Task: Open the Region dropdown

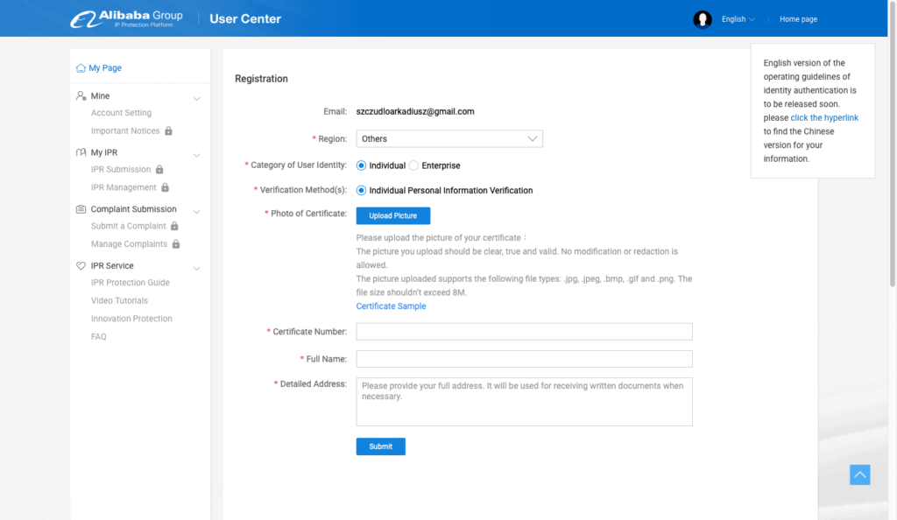Action: [449, 139]
